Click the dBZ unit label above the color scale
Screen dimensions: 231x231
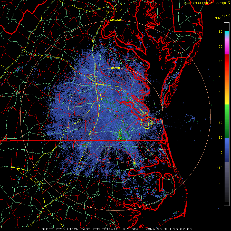[x=218, y=18]
